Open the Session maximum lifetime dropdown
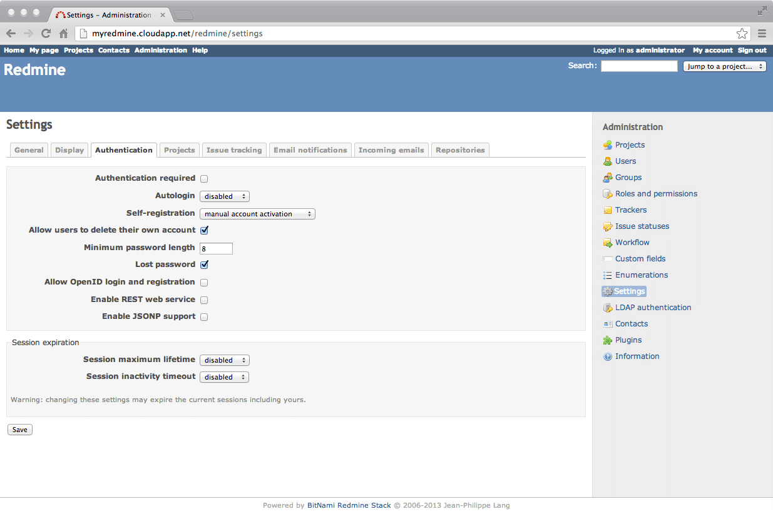The height and width of the screenshot is (514, 773). (x=224, y=360)
